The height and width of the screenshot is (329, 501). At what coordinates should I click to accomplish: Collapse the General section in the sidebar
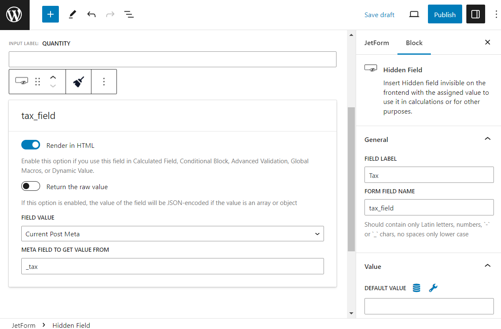coord(487,139)
